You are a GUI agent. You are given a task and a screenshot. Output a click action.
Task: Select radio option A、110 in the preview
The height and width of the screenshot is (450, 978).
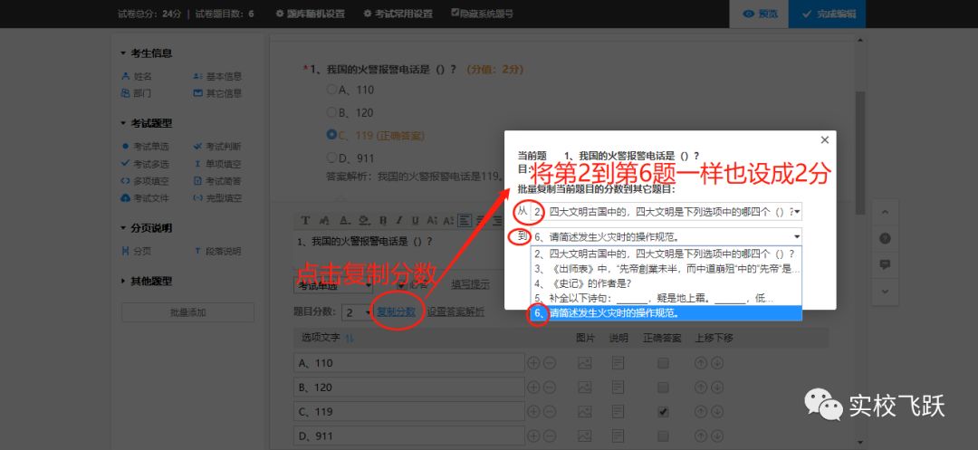pos(331,90)
